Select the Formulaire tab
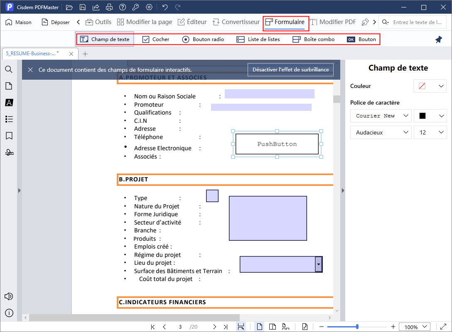 (285, 22)
